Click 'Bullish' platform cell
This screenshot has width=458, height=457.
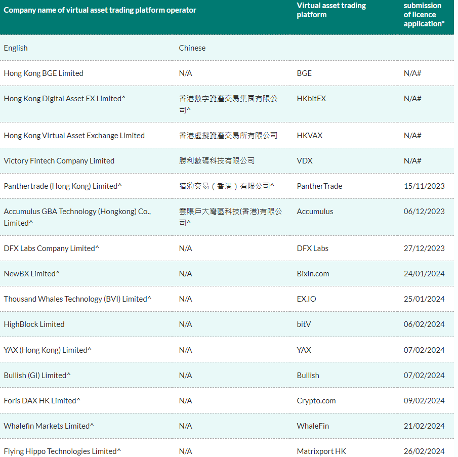point(308,376)
